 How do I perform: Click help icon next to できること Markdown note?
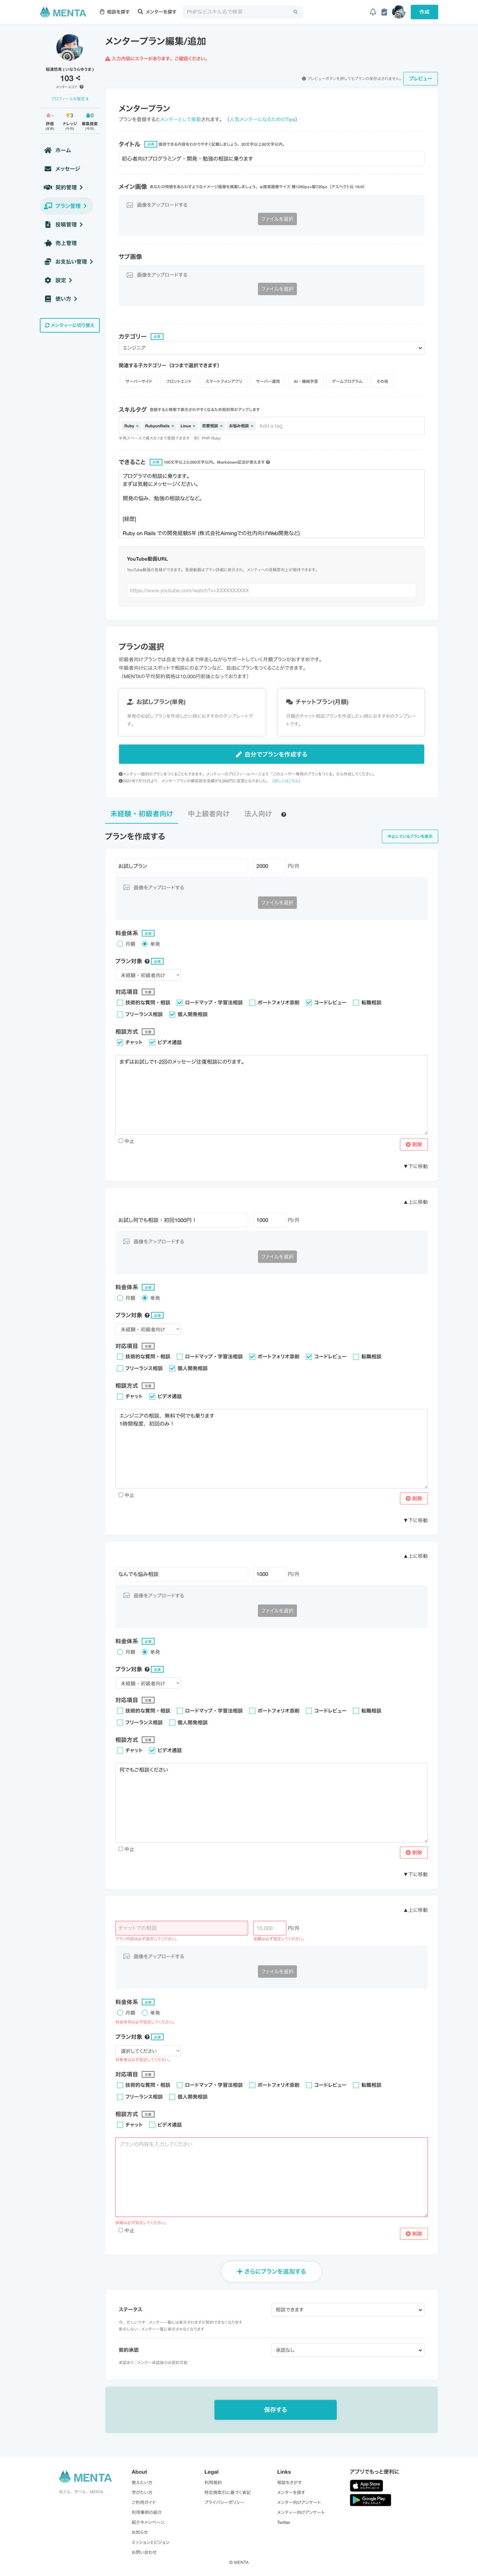pyautogui.click(x=268, y=462)
